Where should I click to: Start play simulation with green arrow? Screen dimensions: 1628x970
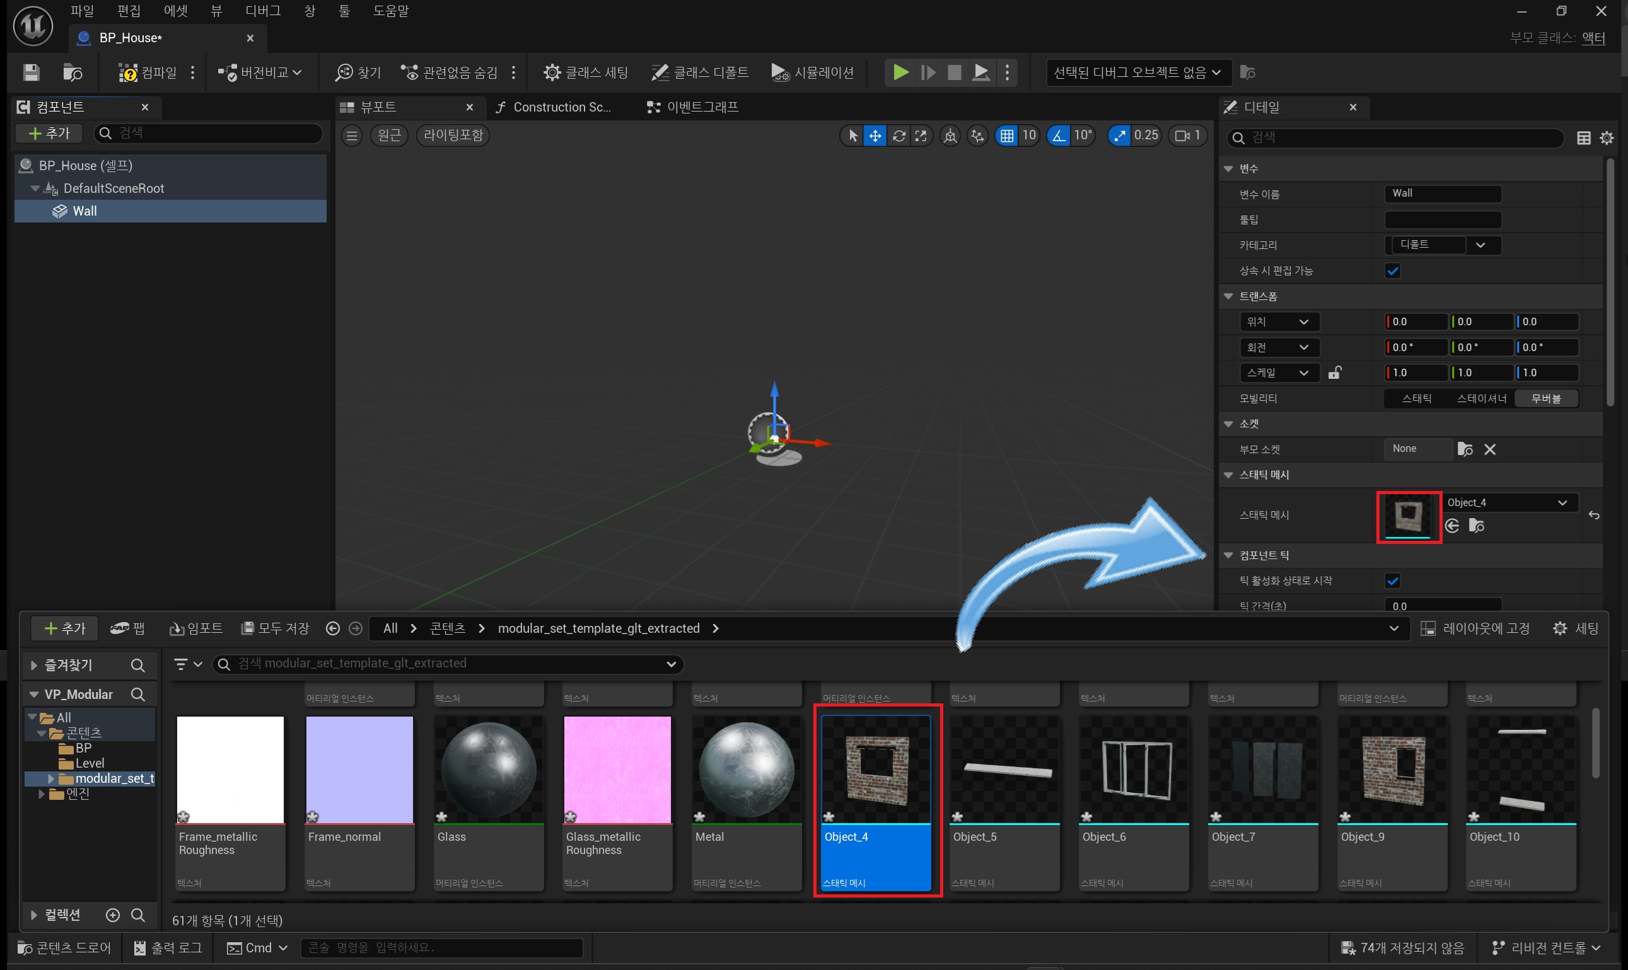pyautogui.click(x=900, y=72)
